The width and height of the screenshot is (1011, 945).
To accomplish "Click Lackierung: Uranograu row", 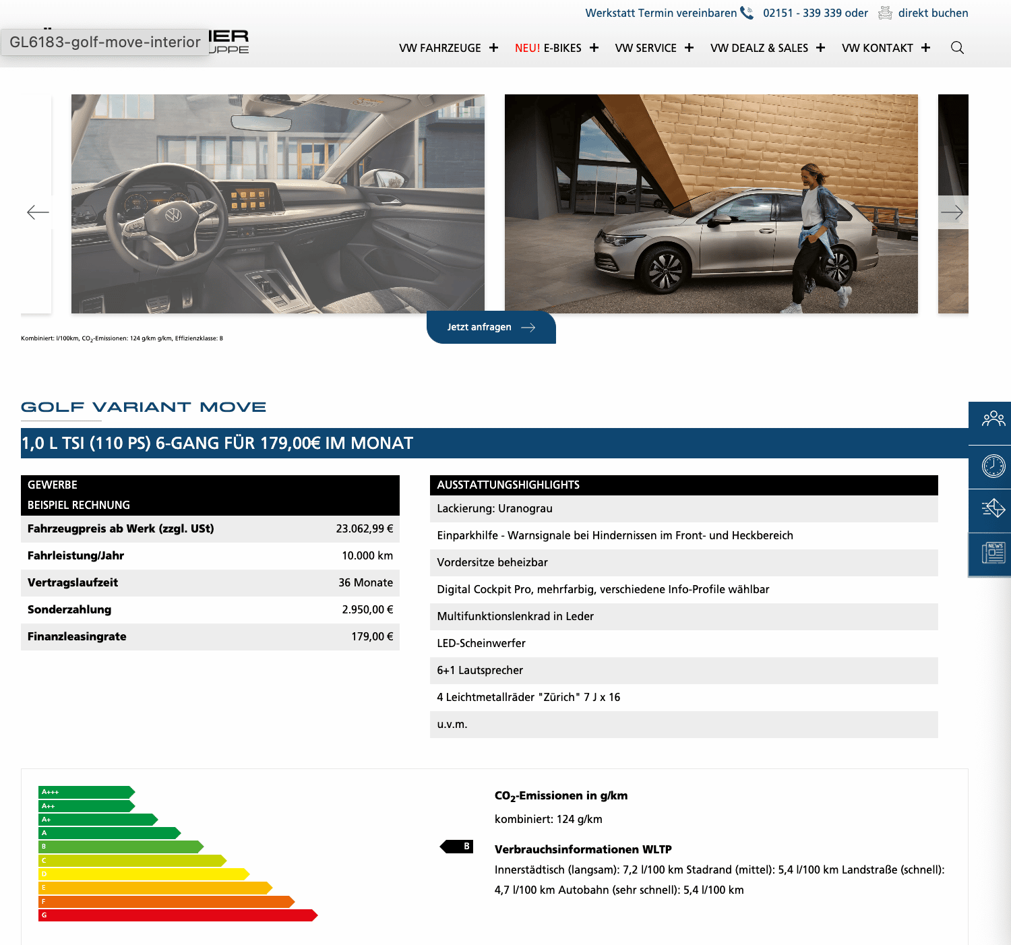I will point(684,509).
